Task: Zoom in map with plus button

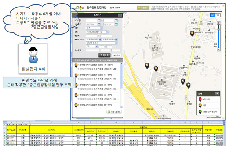Action: (218, 23)
